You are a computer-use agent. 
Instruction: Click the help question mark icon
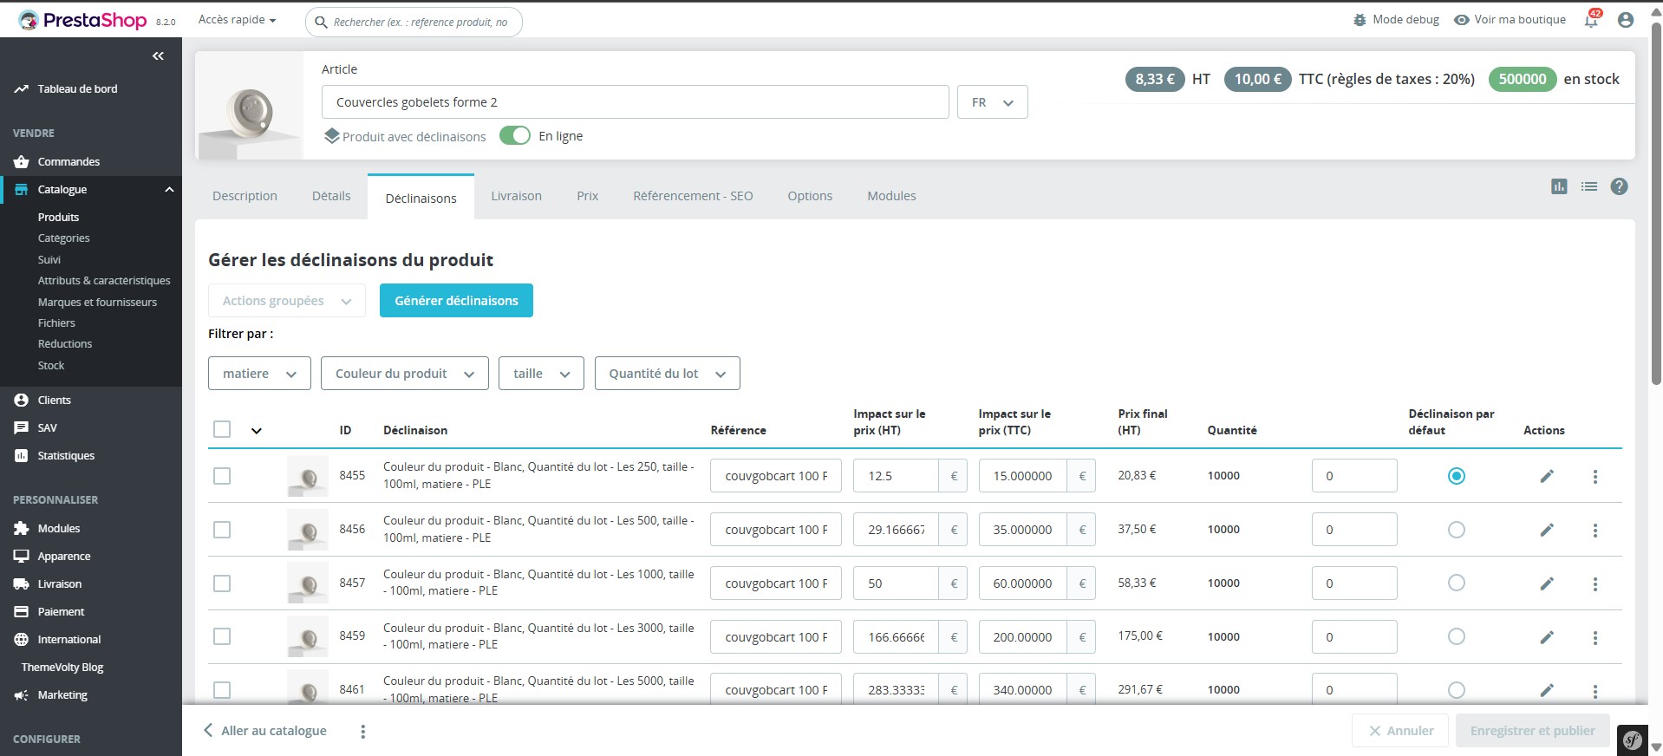1619,186
